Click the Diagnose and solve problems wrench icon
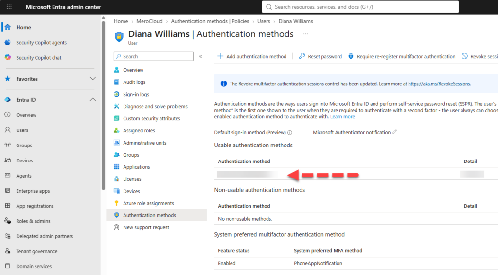This screenshot has height=275, width=498. (x=117, y=106)
